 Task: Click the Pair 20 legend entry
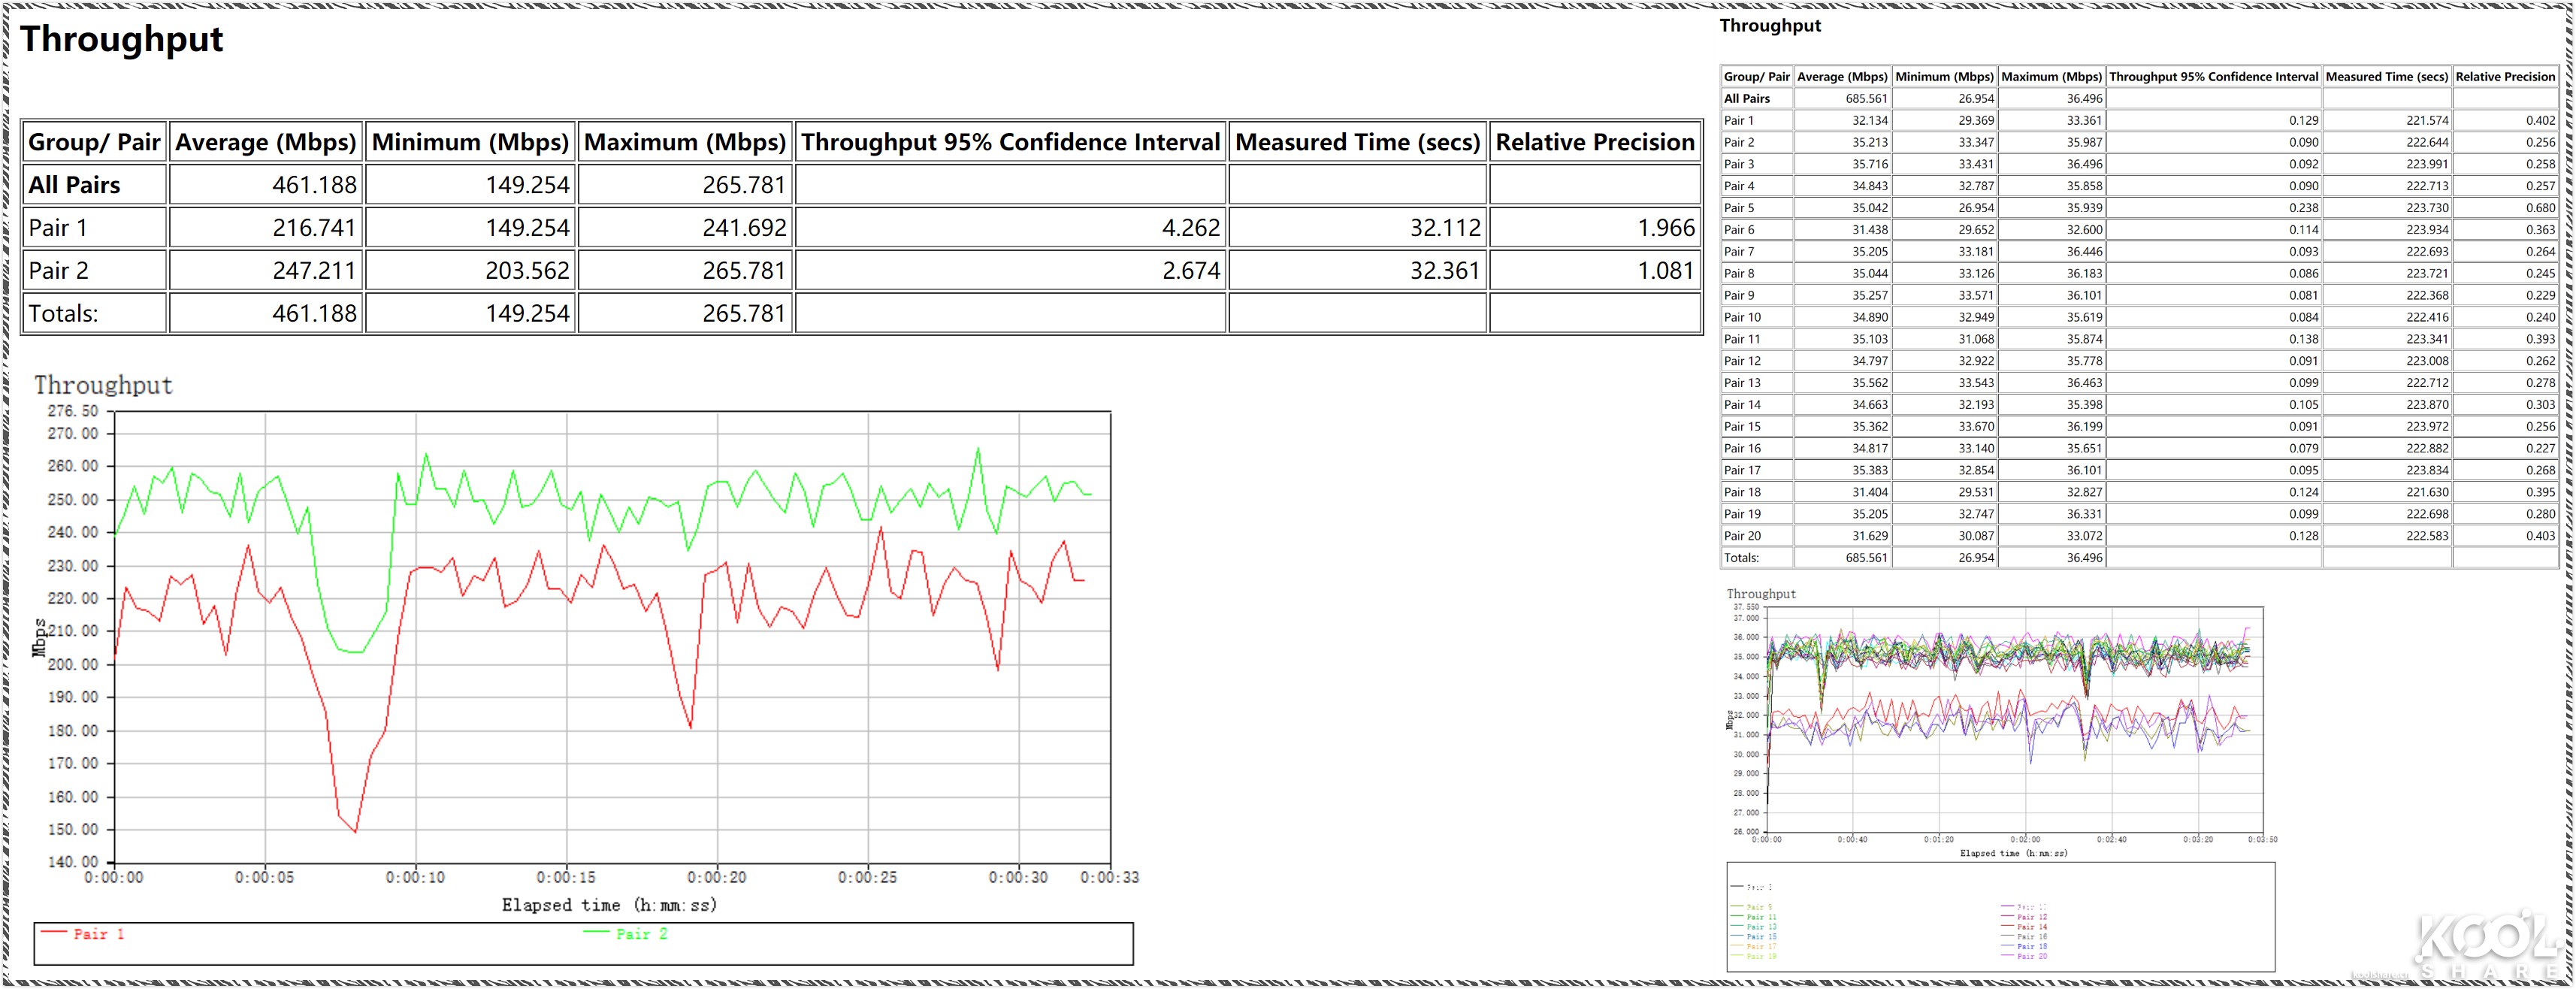2032,956
